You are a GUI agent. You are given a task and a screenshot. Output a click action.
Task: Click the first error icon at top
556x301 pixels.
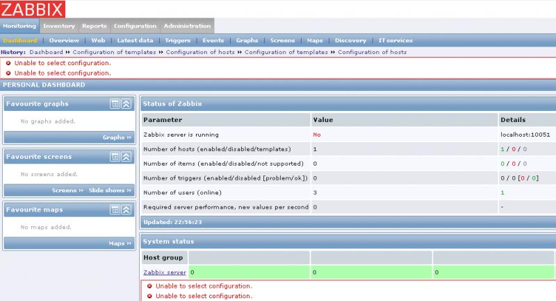click(8, 62)
